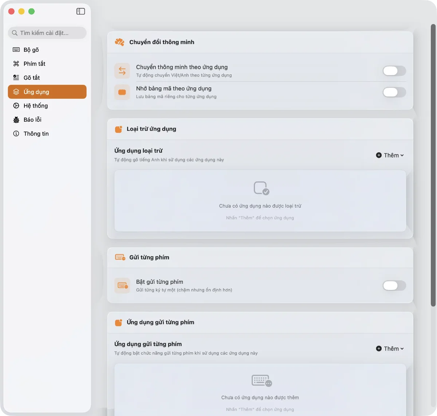Click the swap arrows icon for Chuyển thông minh

pos(122,71)
